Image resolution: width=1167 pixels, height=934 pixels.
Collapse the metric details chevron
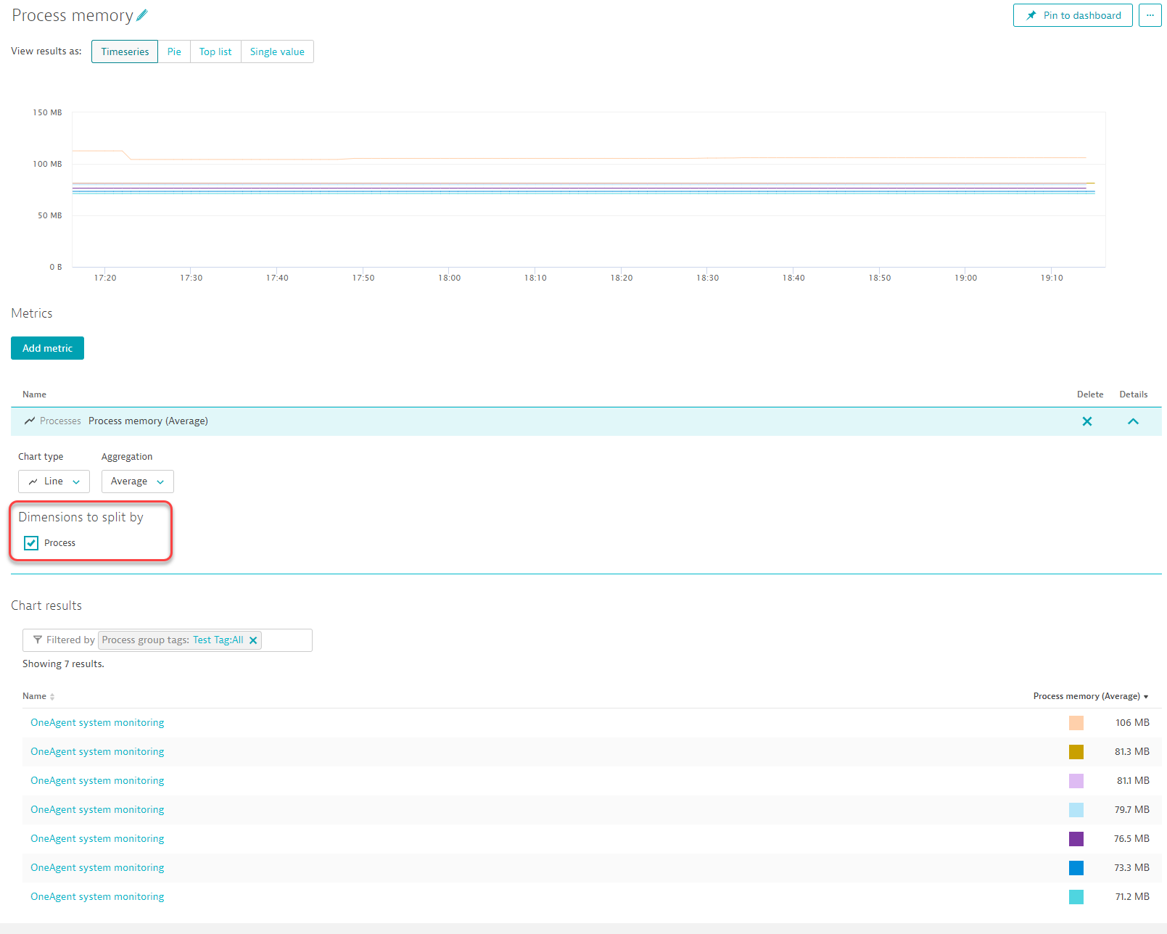(x=1133, y=421)
